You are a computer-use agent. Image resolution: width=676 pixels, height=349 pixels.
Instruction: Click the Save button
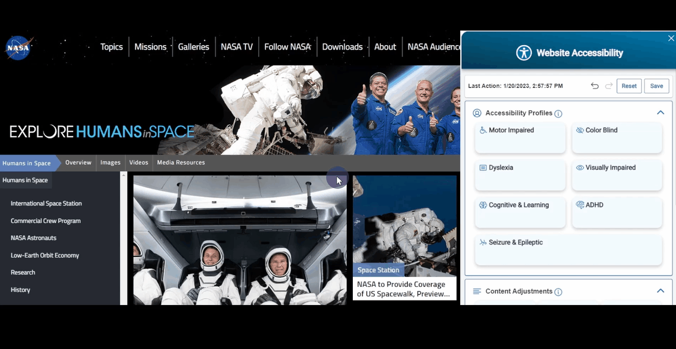(x=657, y=86)
